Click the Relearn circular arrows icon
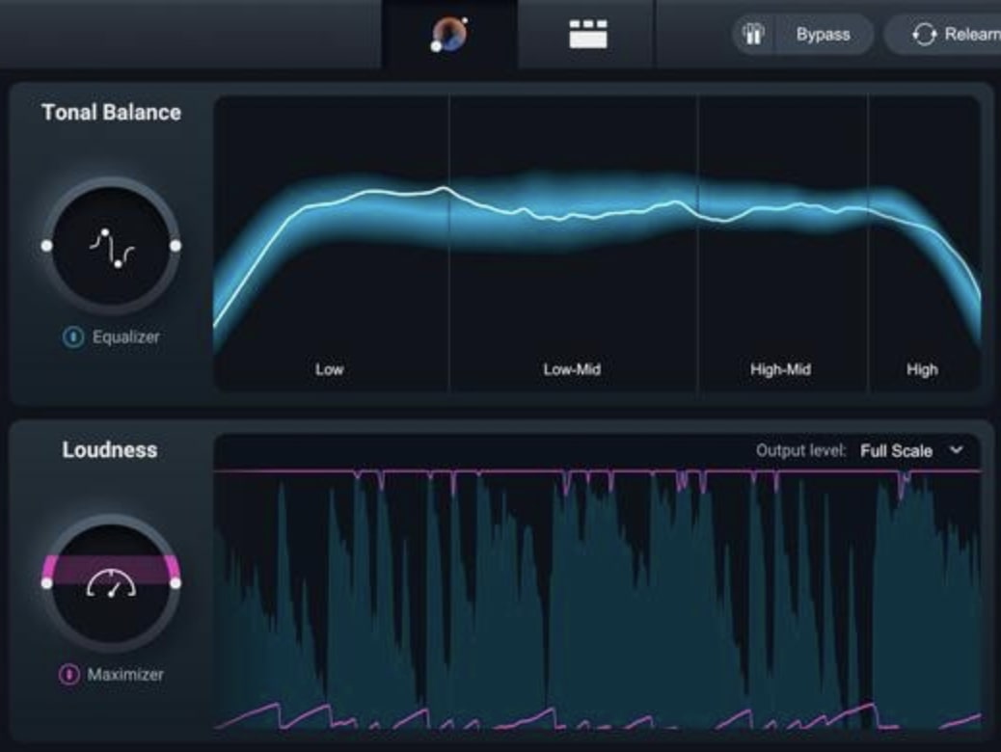Screen dimensions: 1001x752 click(924, 35)
